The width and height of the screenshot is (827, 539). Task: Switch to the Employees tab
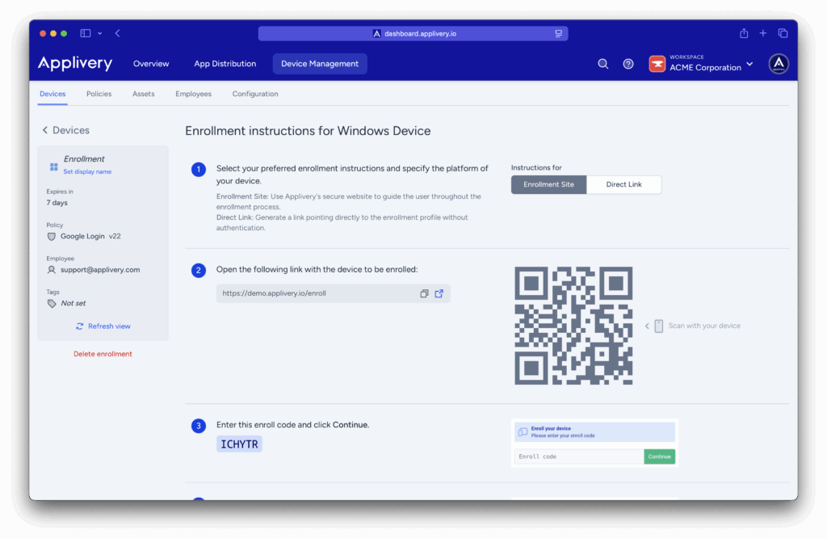pyautogui.click(x=194, y=94)
